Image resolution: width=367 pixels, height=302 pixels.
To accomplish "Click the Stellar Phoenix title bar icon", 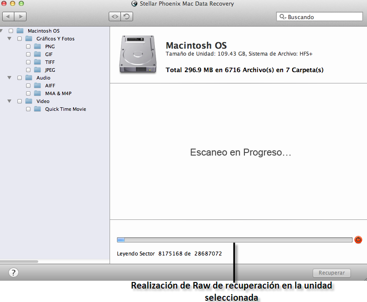I will [134, 3].
